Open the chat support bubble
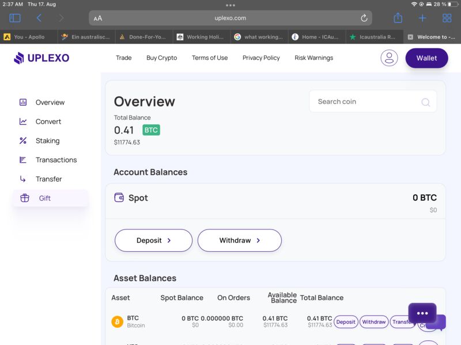Image resolution: width=461 pixels, height=345 pixels. click(x=423, y=314)
